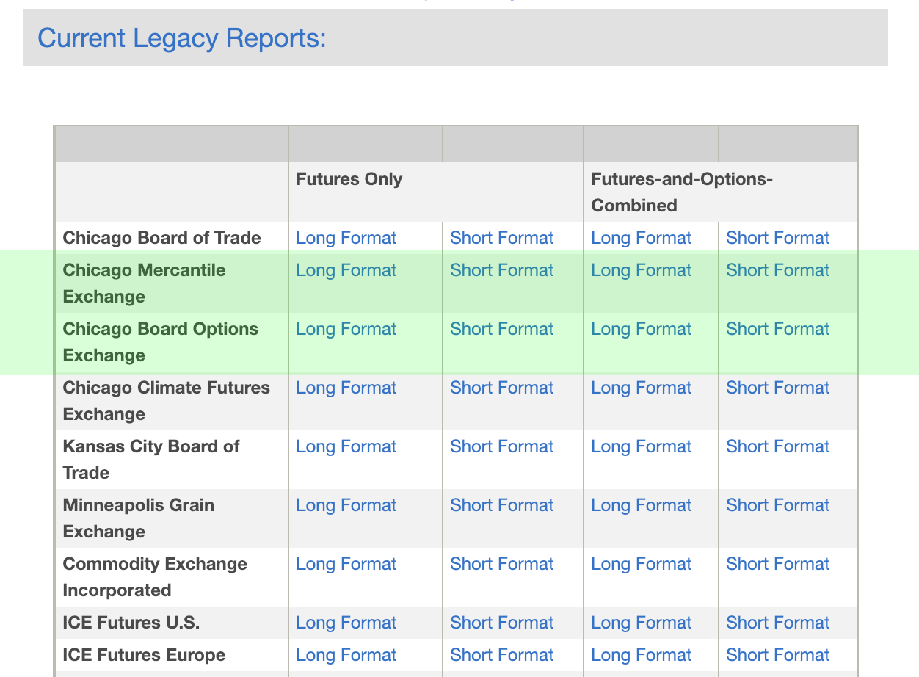The image size is (919, 677).
Task: Open Commodity Exchange Incorporated Combined Long Format
Action: tap(641, 564)
